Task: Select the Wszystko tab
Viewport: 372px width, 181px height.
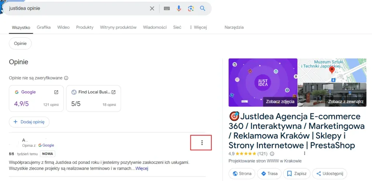Action: click(x=21, y=28)
